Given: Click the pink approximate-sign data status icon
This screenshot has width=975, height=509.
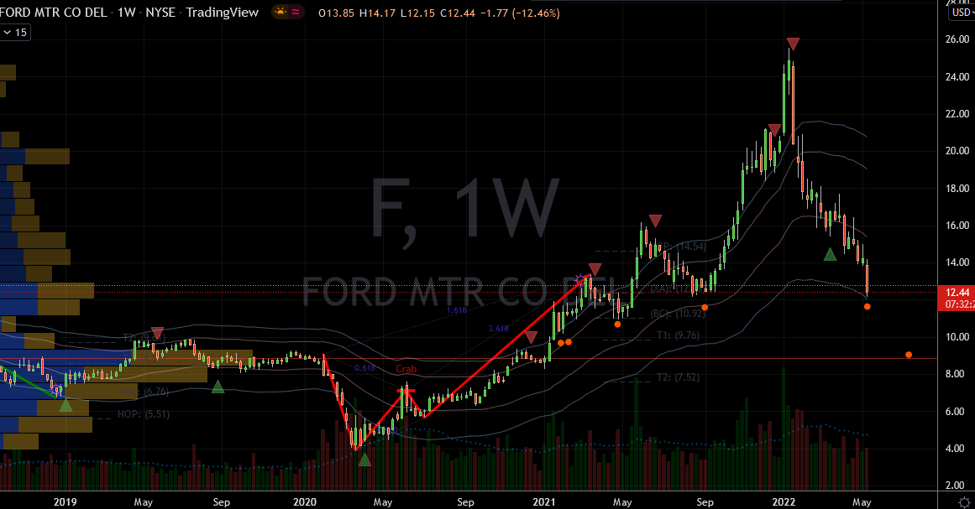Looking at the screenshot, I should (296, 12).
